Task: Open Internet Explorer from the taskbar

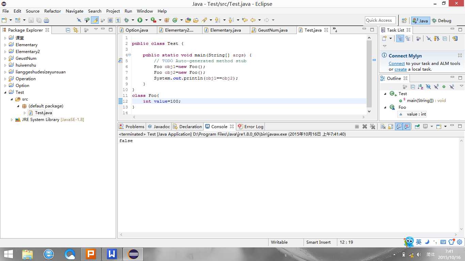Action: coord(49,254)
